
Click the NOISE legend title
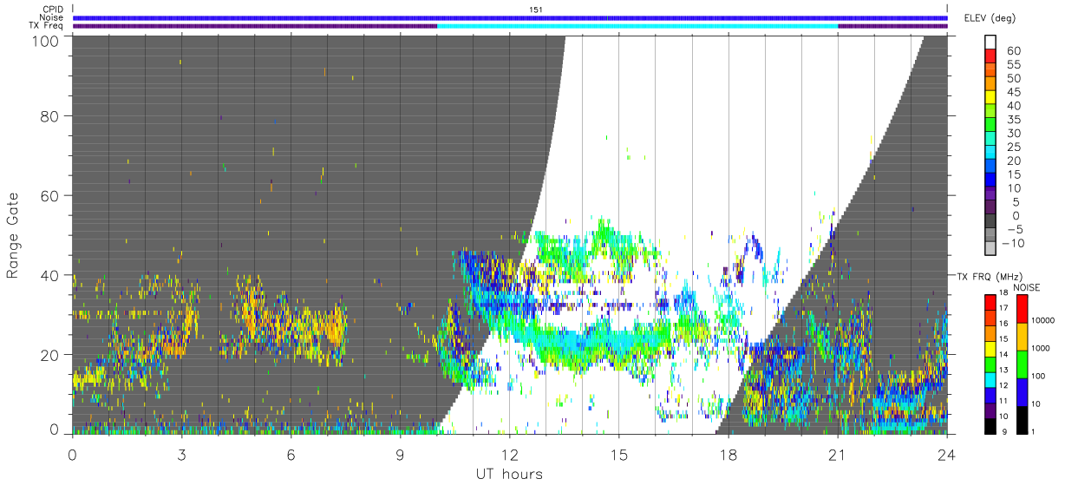[x=1028, y=286]
